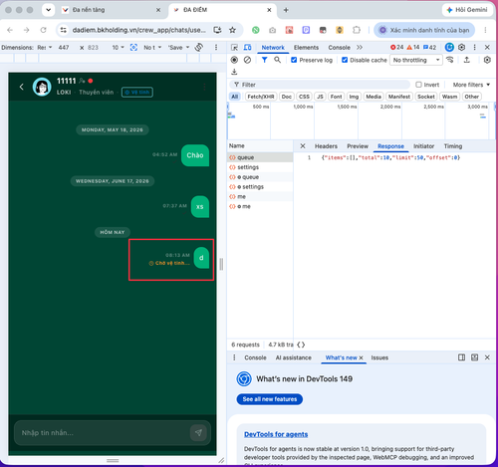The image size is (498, 467).
Task: Toggle the Invert checkbox
Action: pyautogui.click(x=418, y=85)
